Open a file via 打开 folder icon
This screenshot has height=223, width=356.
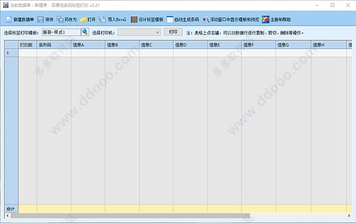pos(83,20)
